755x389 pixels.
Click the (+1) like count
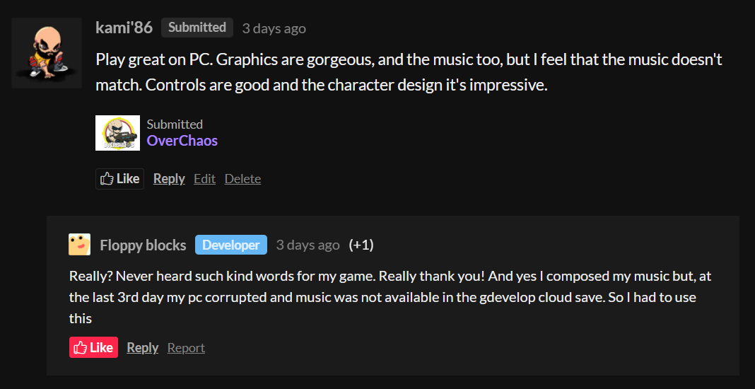[361, 245]
